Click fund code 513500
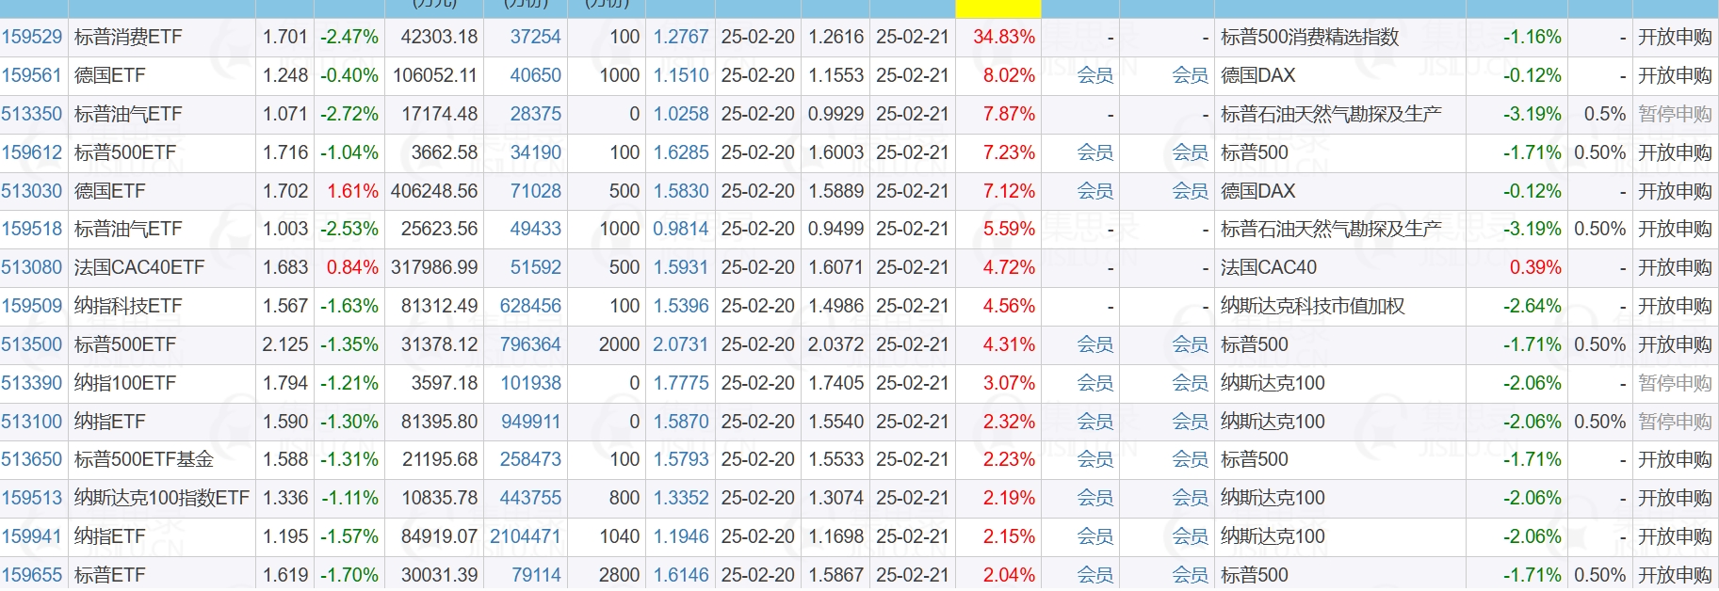The width and height of the screenshot is (1719, 591). point(32,344)
